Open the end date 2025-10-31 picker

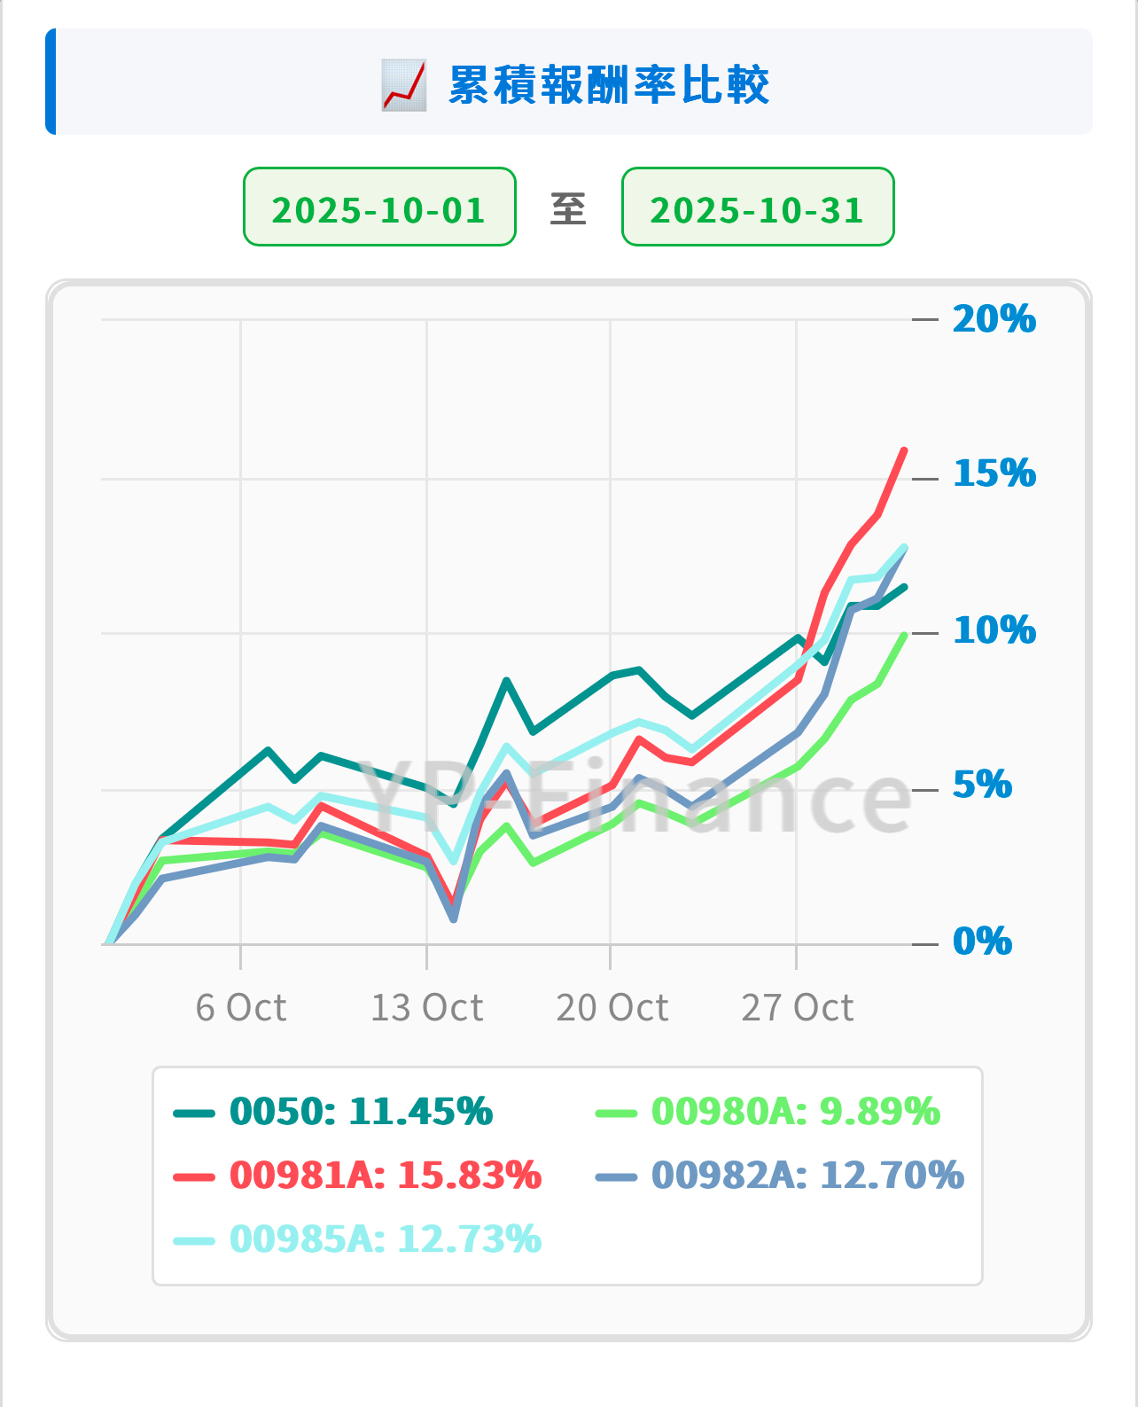pyautogui.click(x=758, y=207)
